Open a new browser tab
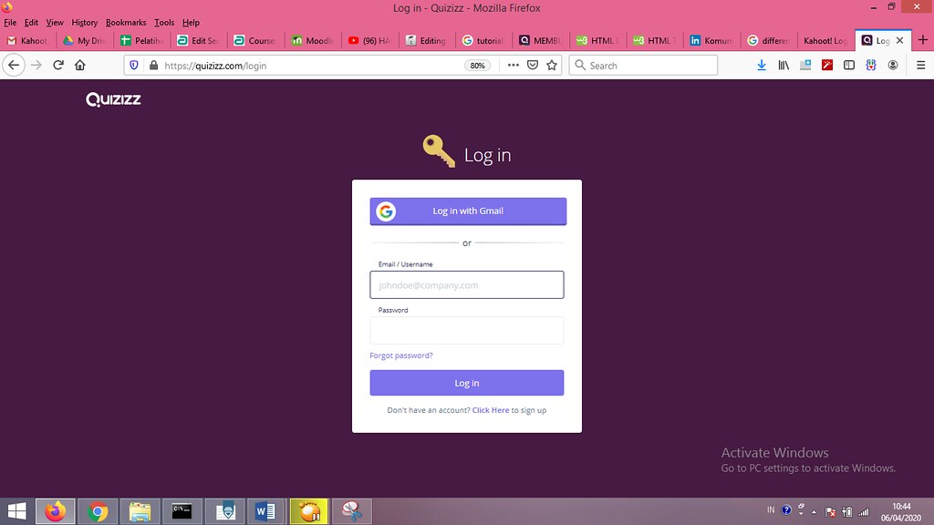 pos(923,40)
